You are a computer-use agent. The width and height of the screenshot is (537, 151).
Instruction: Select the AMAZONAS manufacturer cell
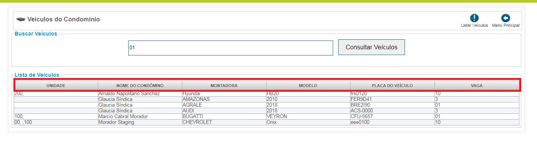(x=224, y=99)
